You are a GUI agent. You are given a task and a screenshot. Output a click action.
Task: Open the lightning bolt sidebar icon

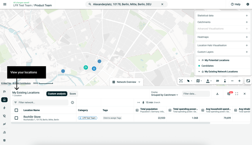(x=4, y=108)
